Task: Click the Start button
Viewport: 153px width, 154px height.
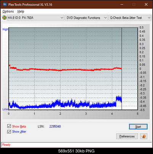Action: (x=138, y=127)
